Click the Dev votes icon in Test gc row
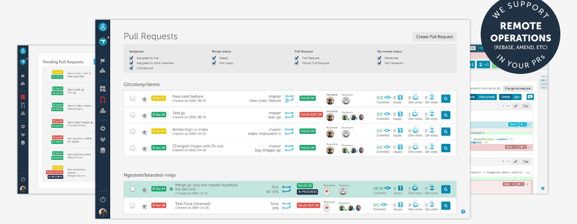The width and height of the screenshot is (577, 224). [415, 114]
